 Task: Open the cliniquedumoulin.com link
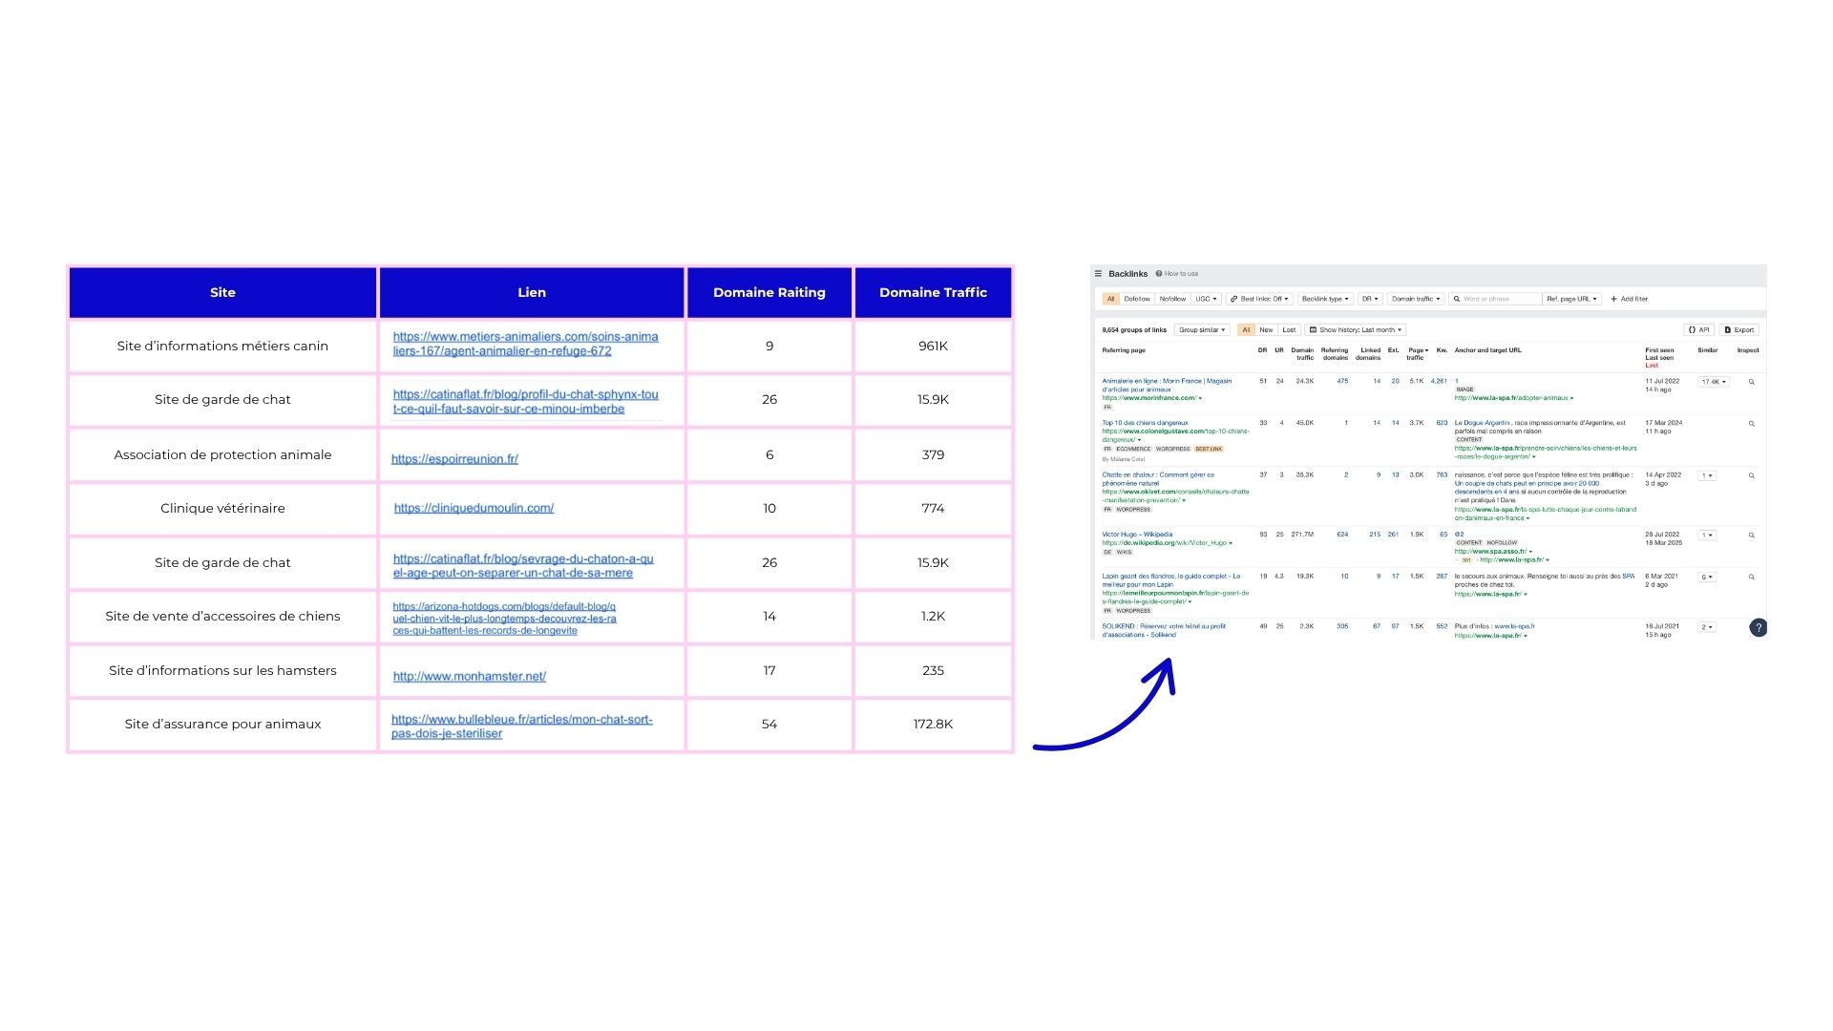click(474, 508)
